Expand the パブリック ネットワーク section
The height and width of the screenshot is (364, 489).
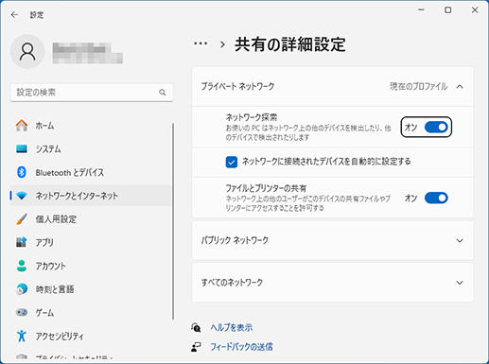point(333,240)
